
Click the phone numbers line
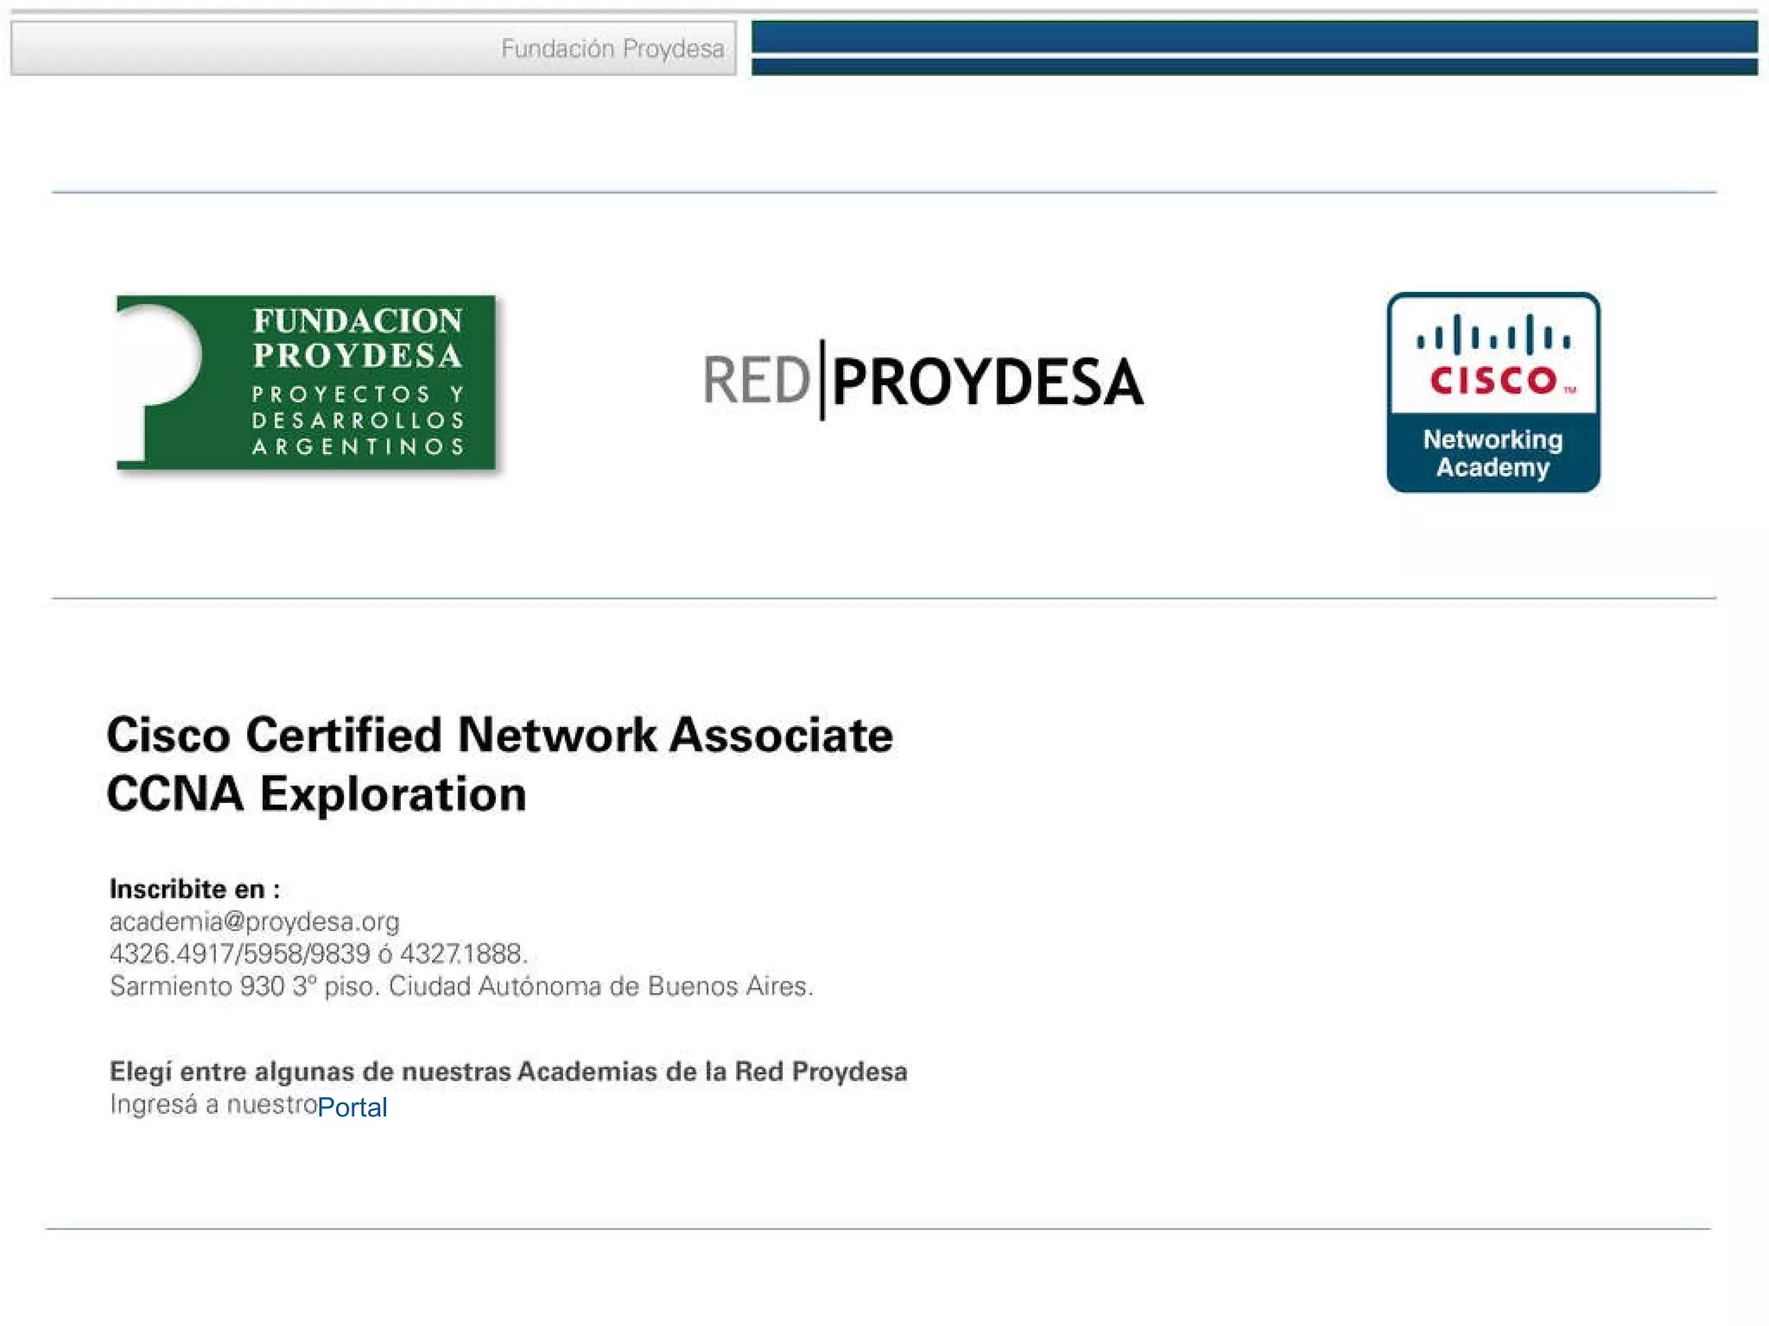[318, 954]
